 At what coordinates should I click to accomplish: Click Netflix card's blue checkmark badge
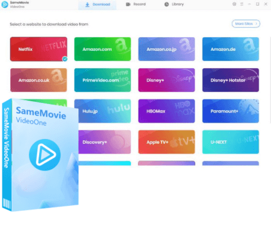pos(64,59)
